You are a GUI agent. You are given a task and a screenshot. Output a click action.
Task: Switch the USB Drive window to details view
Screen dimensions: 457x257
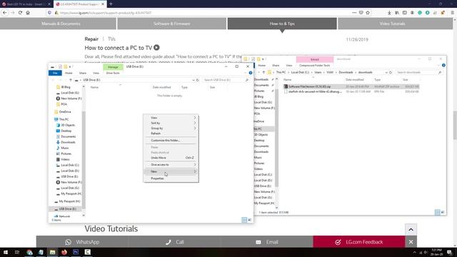pos(244,220)
